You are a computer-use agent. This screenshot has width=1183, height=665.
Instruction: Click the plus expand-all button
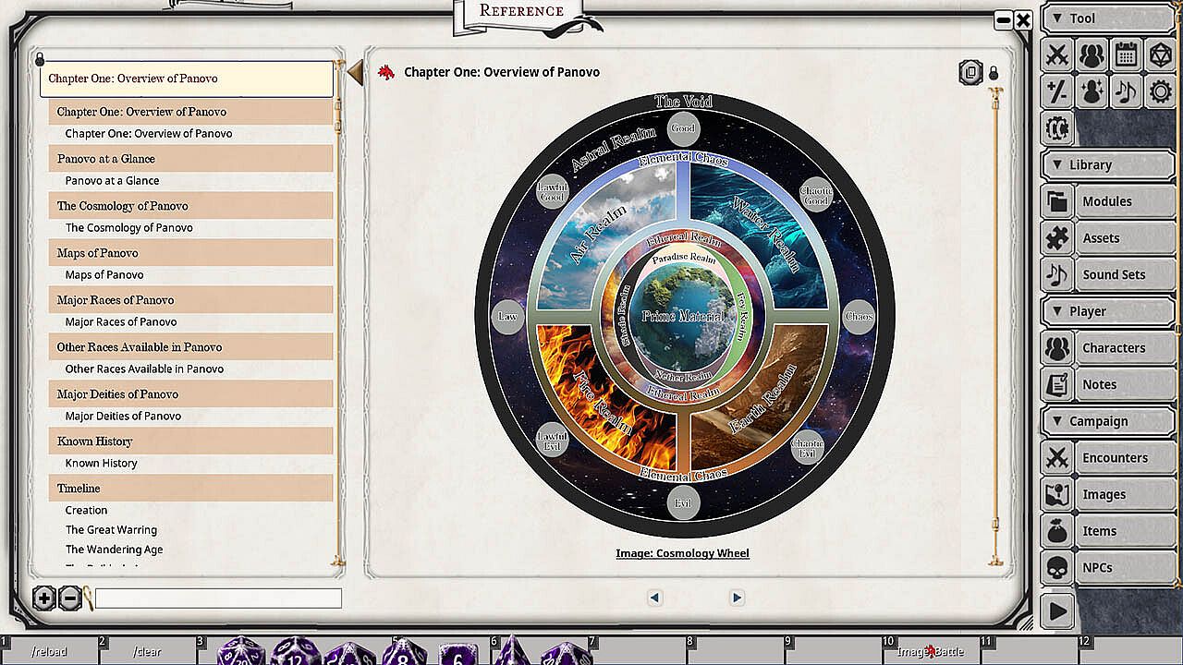[43, 598]
